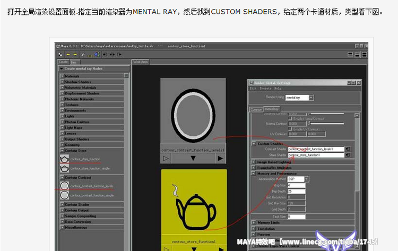The width and height of the screenshot is (398, 251).
Task: Collapse the Contour Contrast category
Action: tap(62, 178)
